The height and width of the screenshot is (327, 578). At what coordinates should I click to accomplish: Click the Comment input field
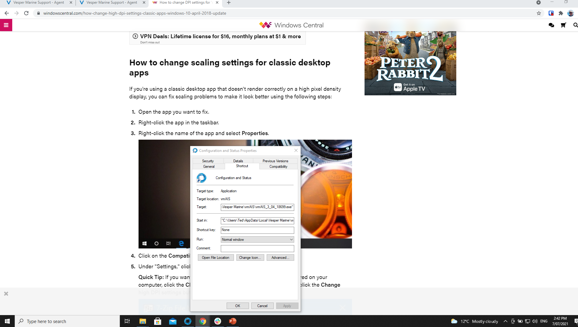click(257, 248)
